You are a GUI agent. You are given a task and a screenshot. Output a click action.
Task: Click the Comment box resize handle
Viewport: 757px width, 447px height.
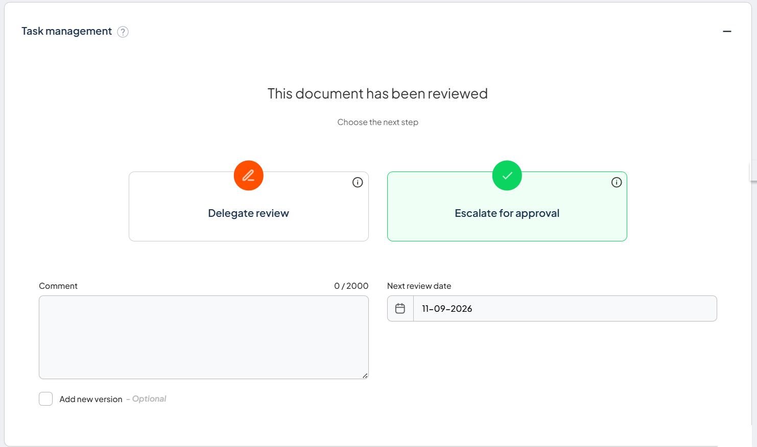pyautogui.click(x=365, y=376)
